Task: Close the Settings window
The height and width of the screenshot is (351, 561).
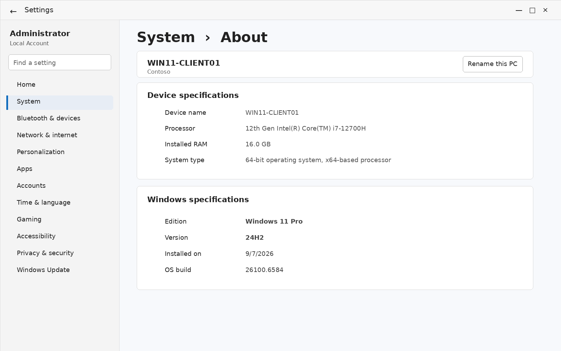Action: (x=545, y=10)
